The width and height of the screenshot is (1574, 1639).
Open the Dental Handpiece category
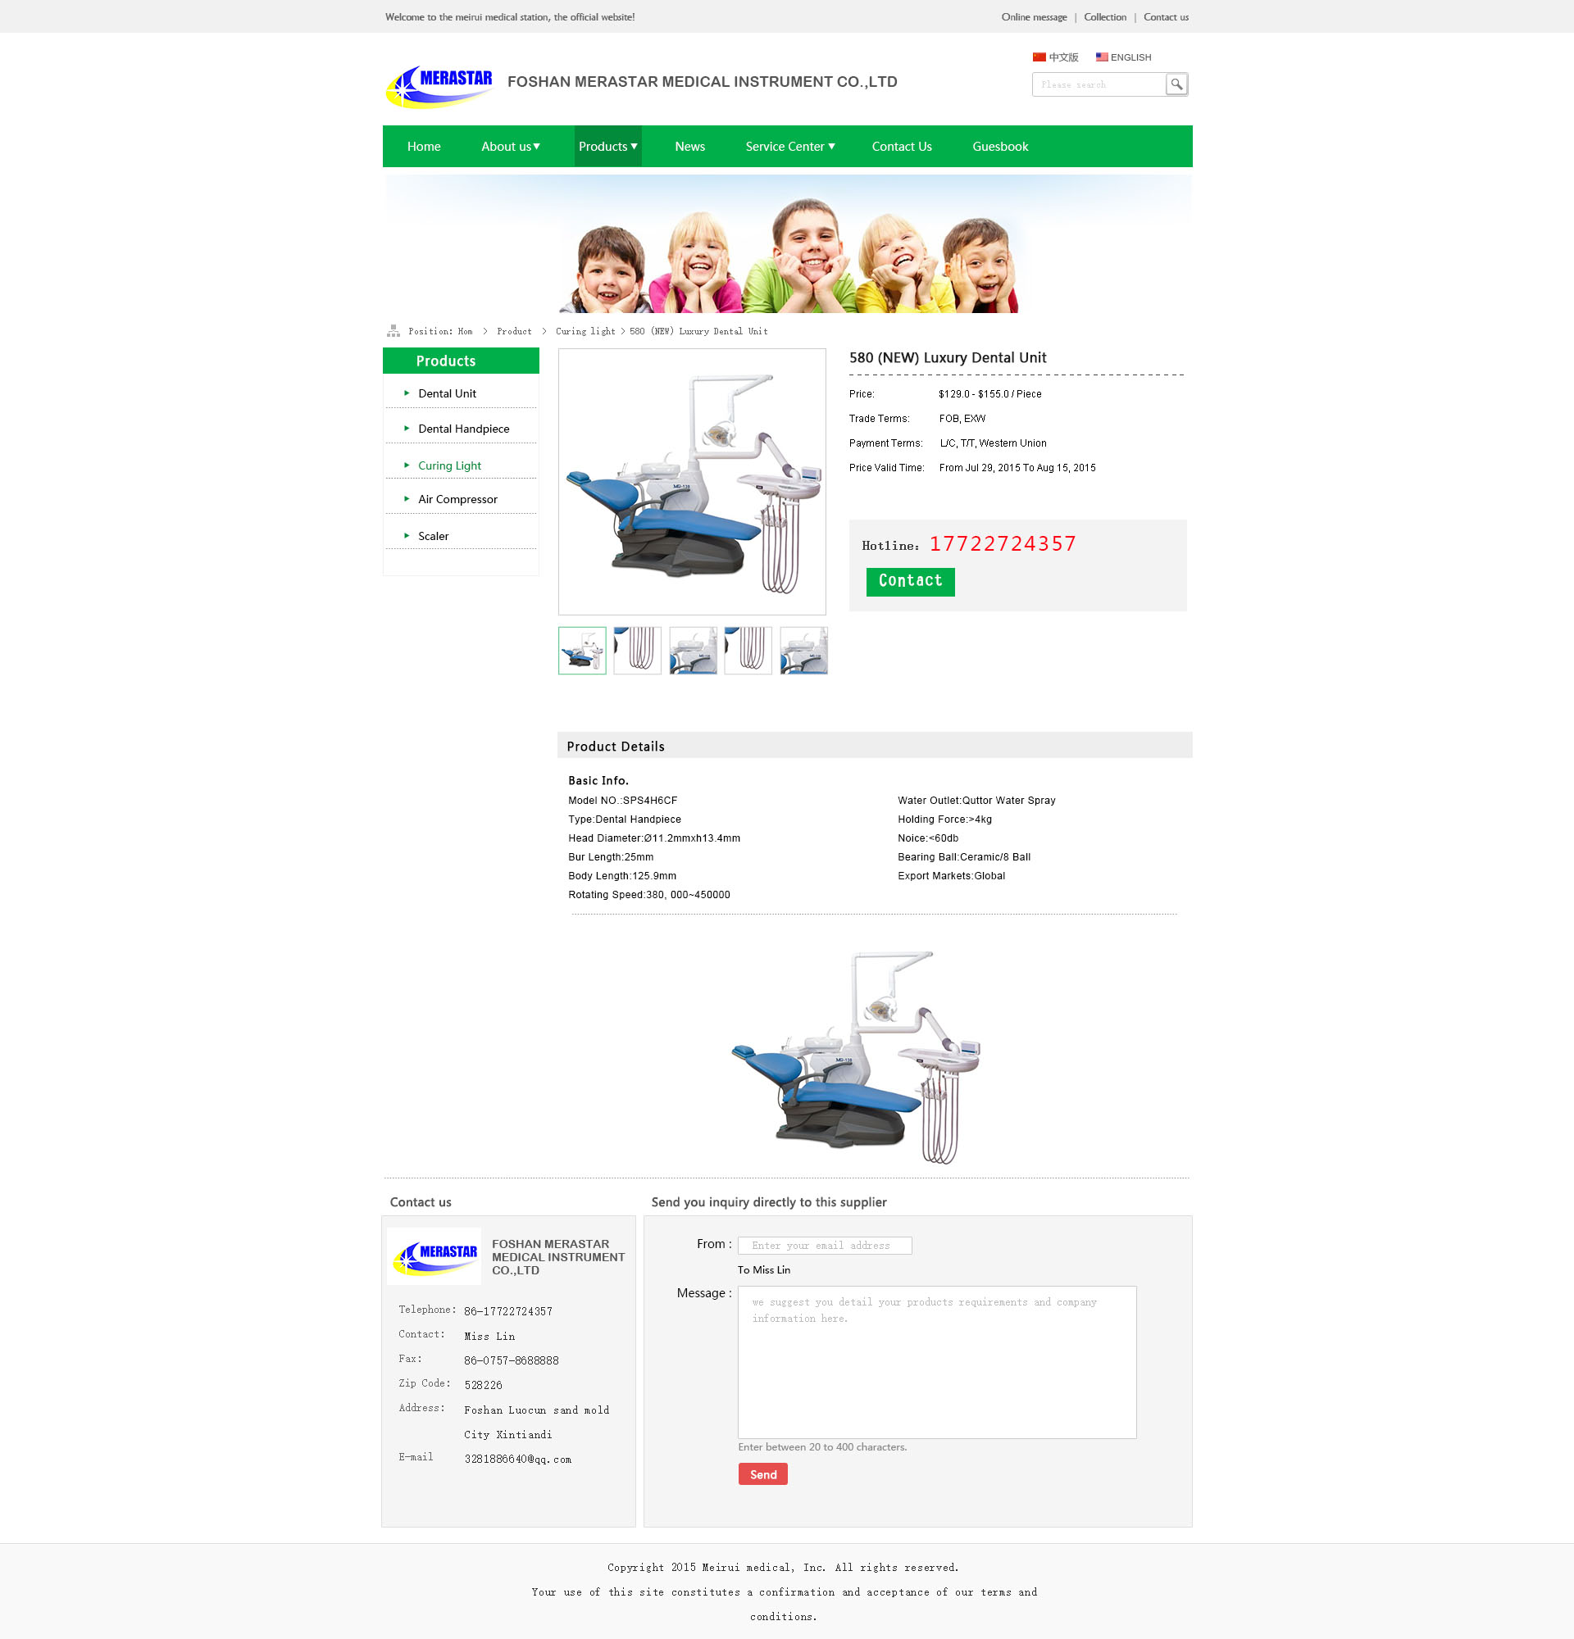click(463, 429)
